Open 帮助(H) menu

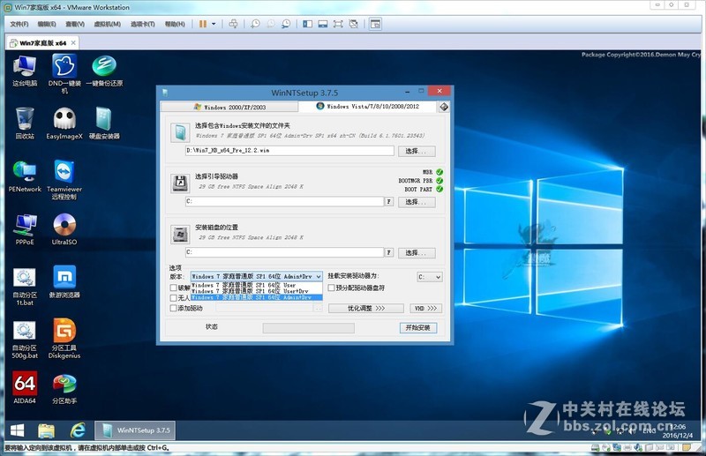175,24
